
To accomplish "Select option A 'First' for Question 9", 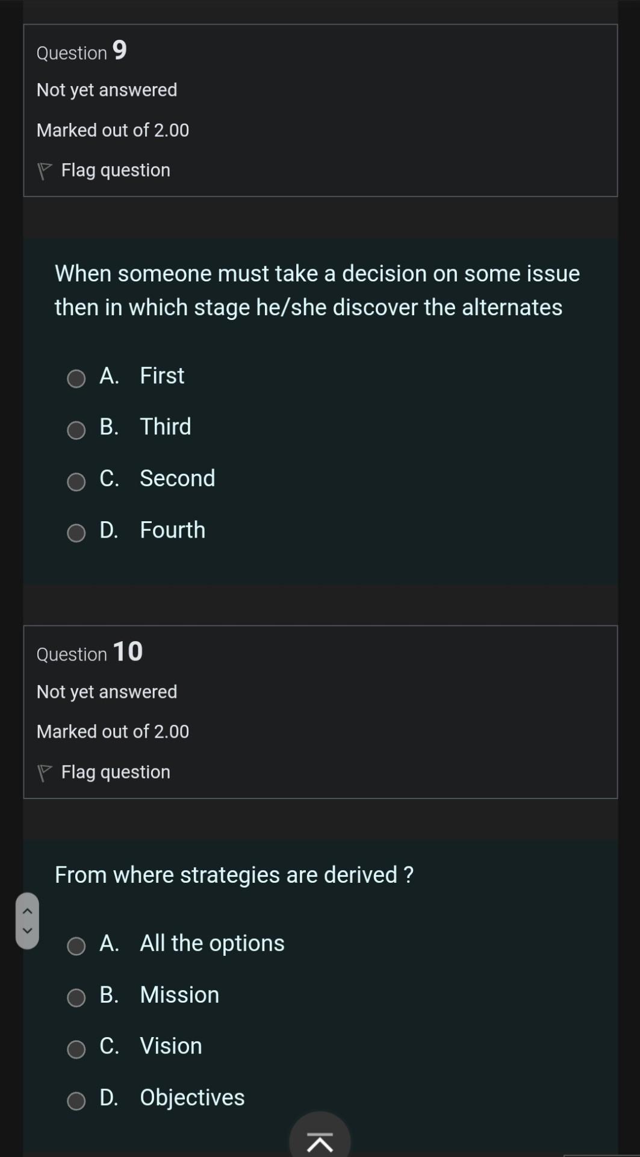I will 76,378.
